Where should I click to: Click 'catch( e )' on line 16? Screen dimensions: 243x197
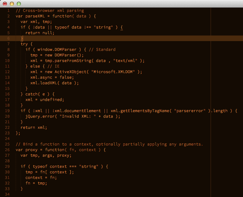tap(37, 94)
